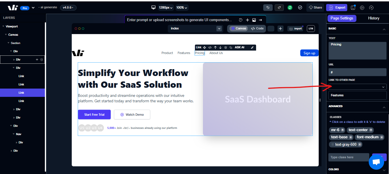Save the project with the disk icon
The height and width of the screenshot is (174, 389).
tap(353, 8)
